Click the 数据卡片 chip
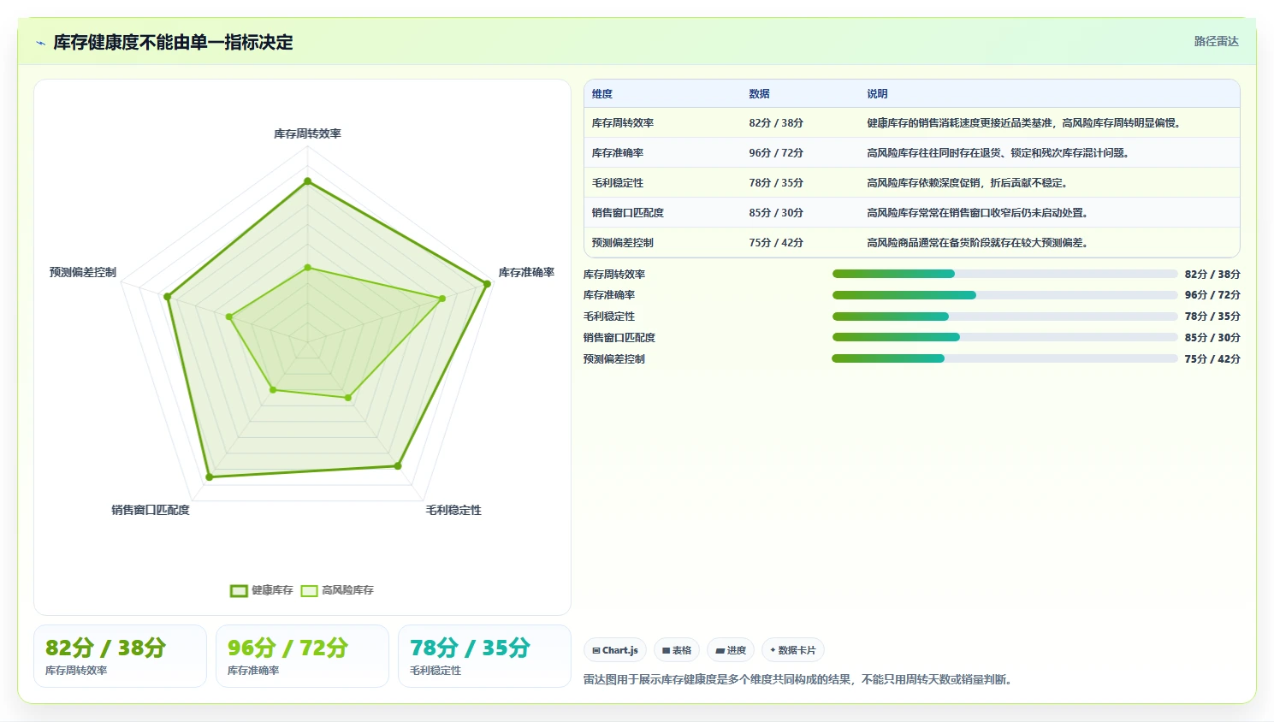1274x722 pixels. (x=792, y=650)
